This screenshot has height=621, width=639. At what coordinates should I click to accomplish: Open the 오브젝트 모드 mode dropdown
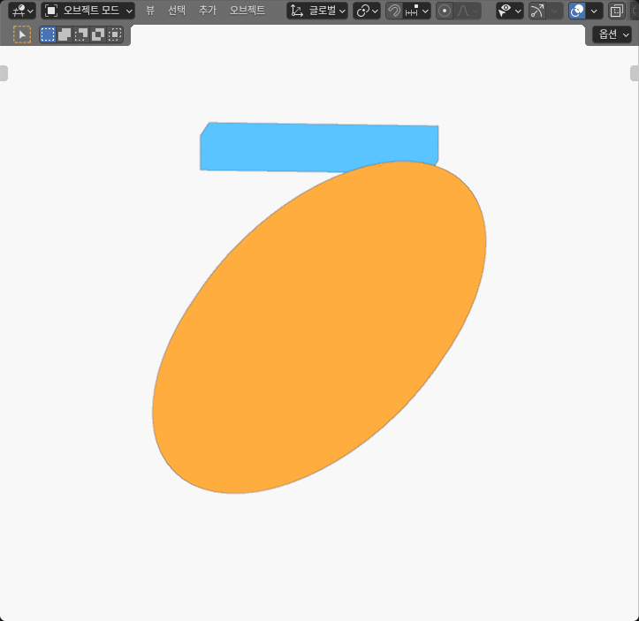point(88,11)
